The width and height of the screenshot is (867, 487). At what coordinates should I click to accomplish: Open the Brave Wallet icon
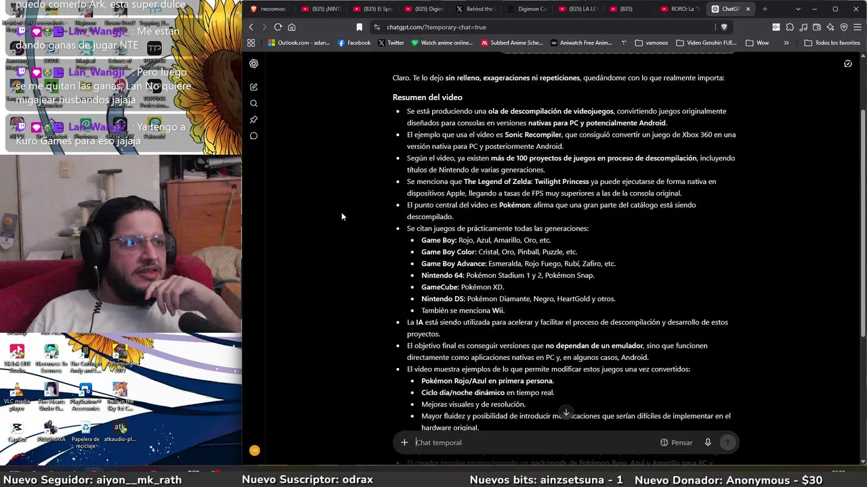[817, 27]
